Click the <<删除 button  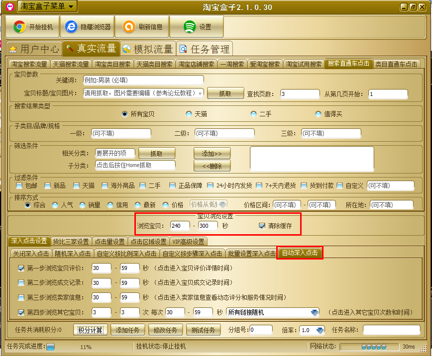212,166
